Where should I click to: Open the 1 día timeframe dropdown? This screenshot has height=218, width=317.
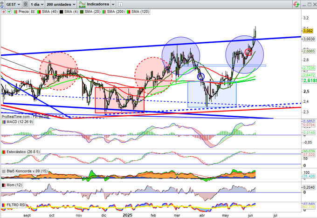pos(37,4)
